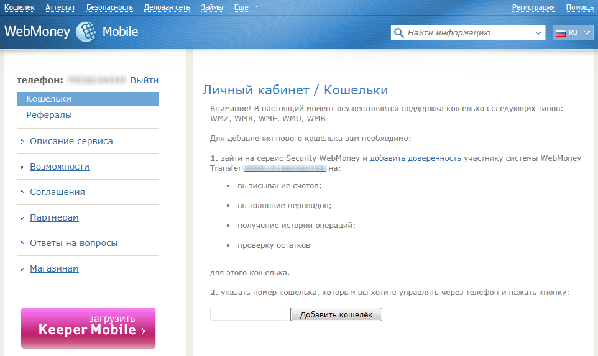Expand the Описание сервиса section
The height and width of the screenshot is (356, 598).
tap(71, 141)
